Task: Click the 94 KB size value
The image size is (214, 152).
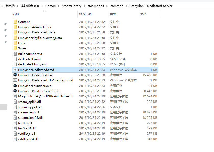Action: pos(153,86)
